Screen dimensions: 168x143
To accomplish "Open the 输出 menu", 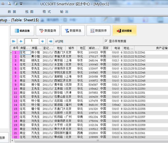I will click(x=64, y=11).
